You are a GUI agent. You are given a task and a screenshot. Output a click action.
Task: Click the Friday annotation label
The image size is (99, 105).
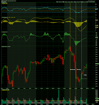(85, 75)
